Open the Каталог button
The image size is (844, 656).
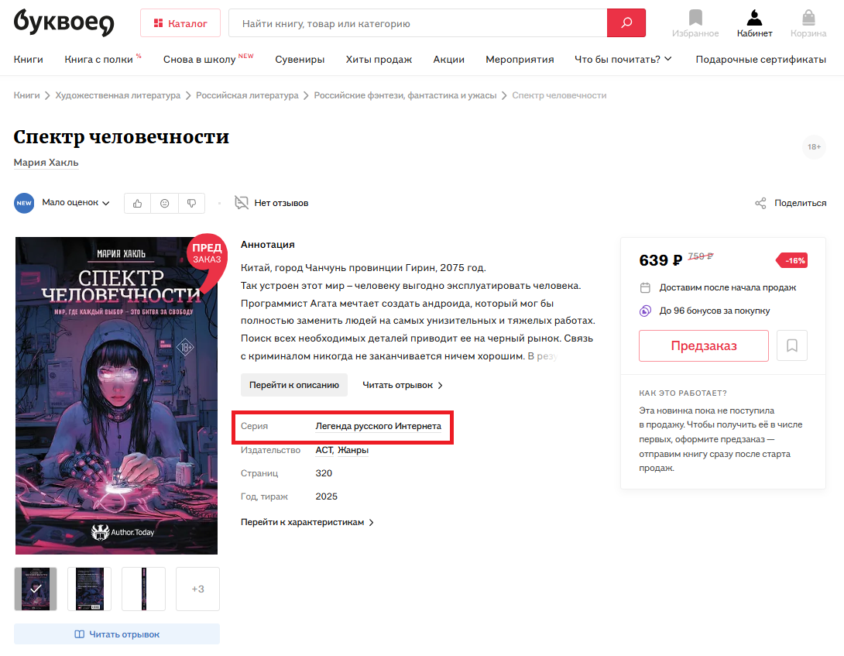click(180, 23)
